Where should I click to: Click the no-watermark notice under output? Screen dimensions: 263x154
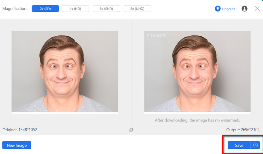click(197, 120)
